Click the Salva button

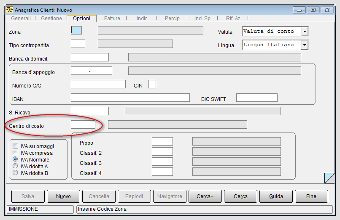[x=28, y=196]
